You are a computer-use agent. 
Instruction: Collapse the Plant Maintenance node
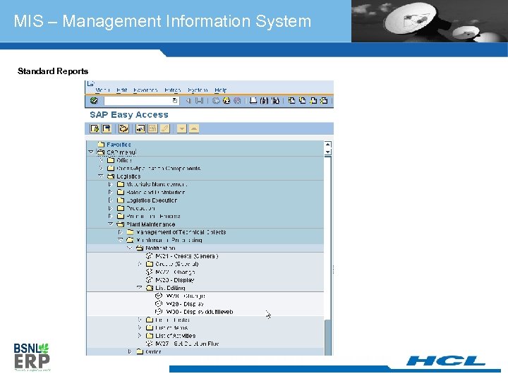111,224
